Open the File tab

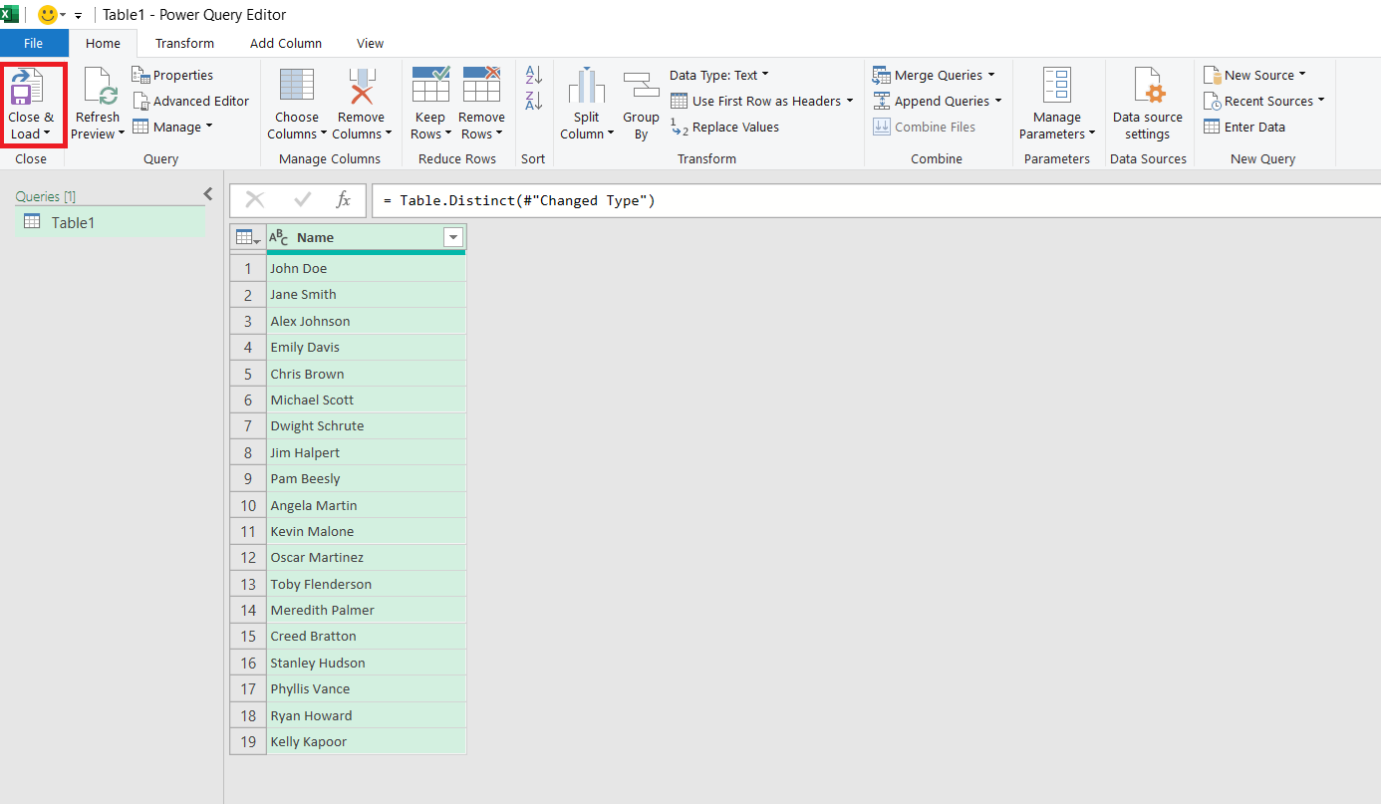pos(34,43)
